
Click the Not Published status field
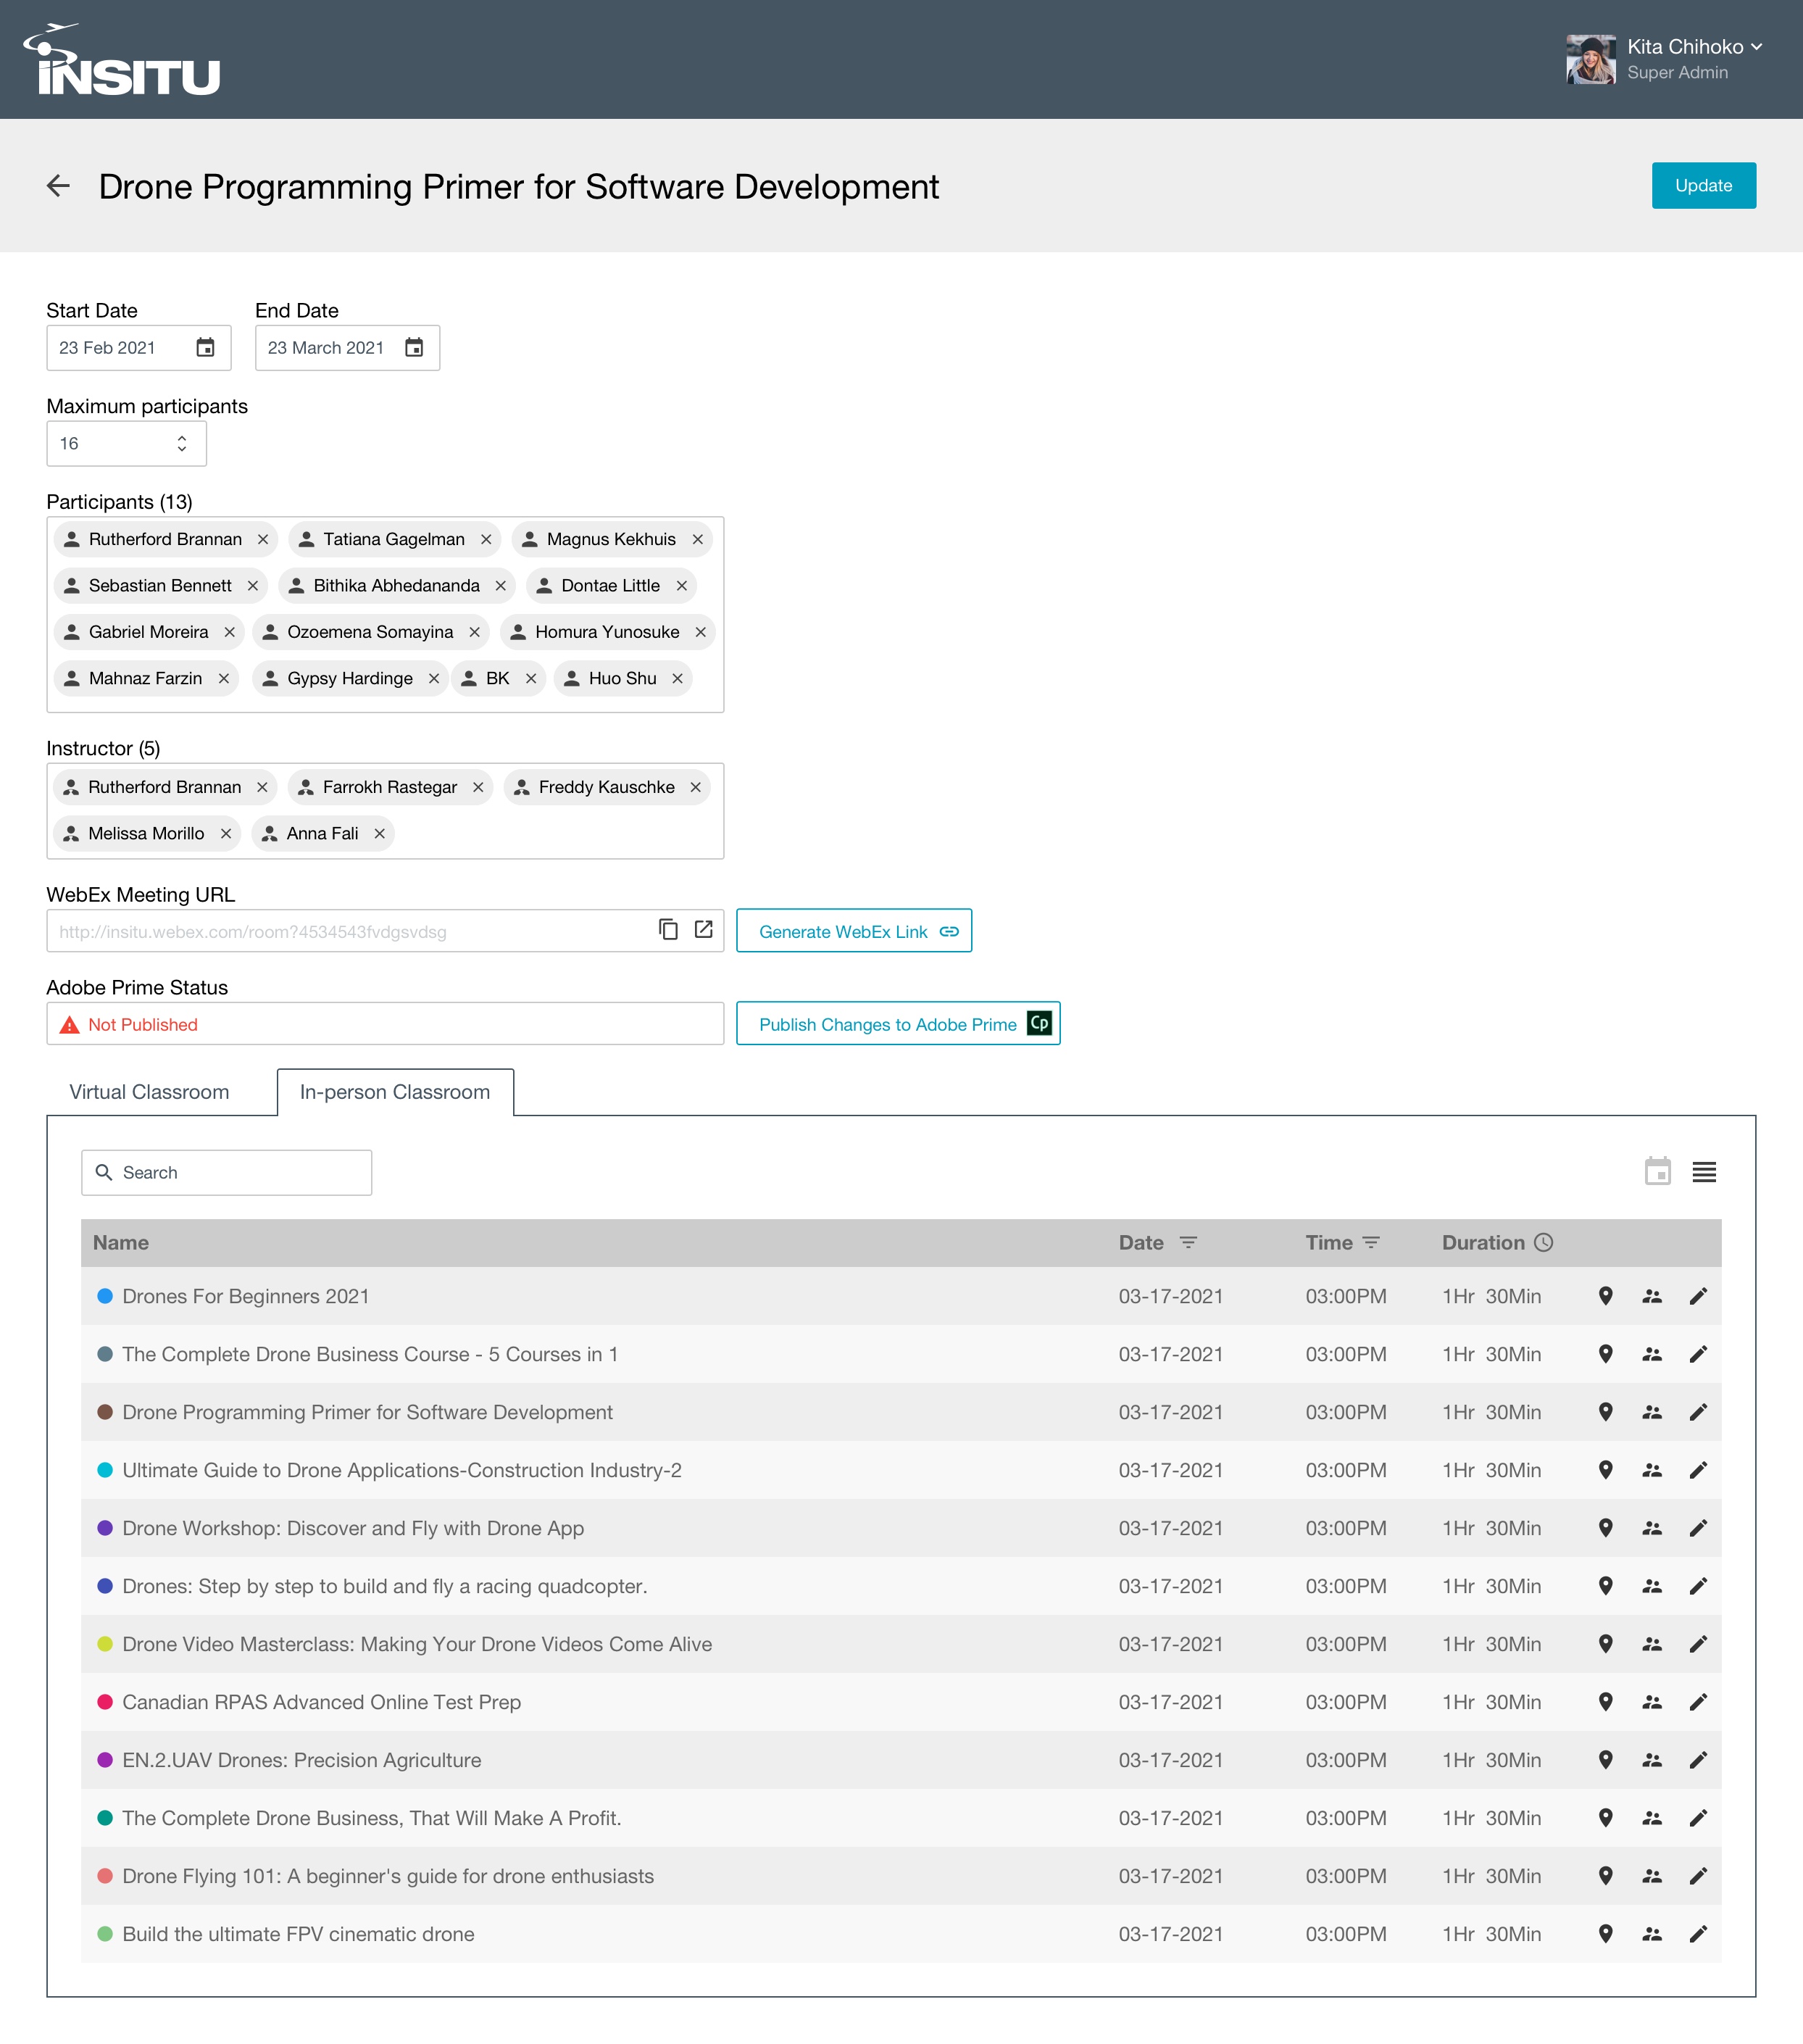[x=385, y=1024]
